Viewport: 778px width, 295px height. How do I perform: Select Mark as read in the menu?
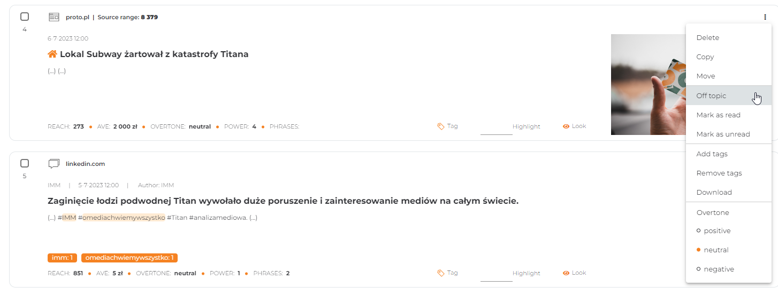728,115
